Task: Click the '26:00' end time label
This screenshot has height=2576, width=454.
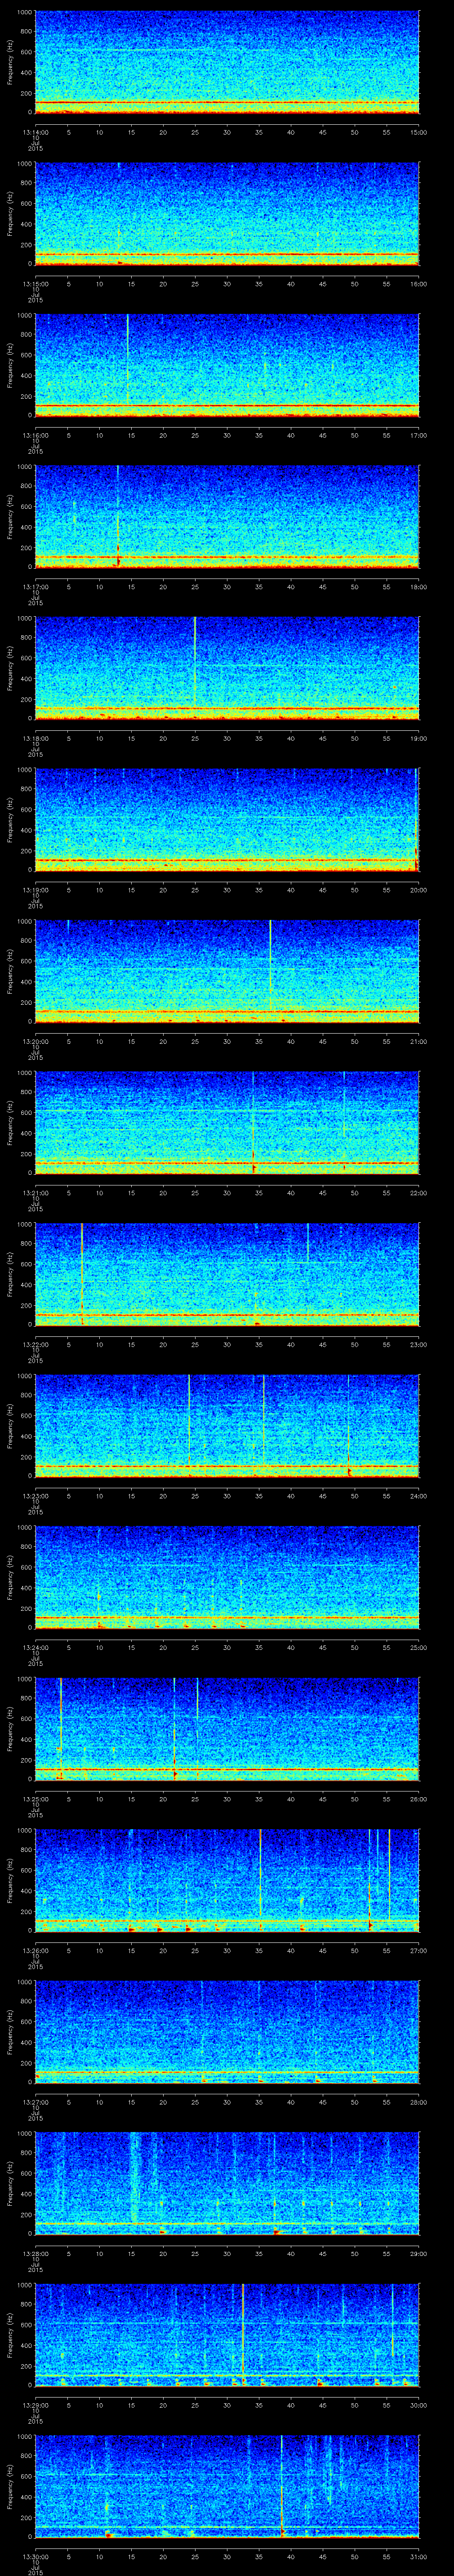Action: 419,1799
